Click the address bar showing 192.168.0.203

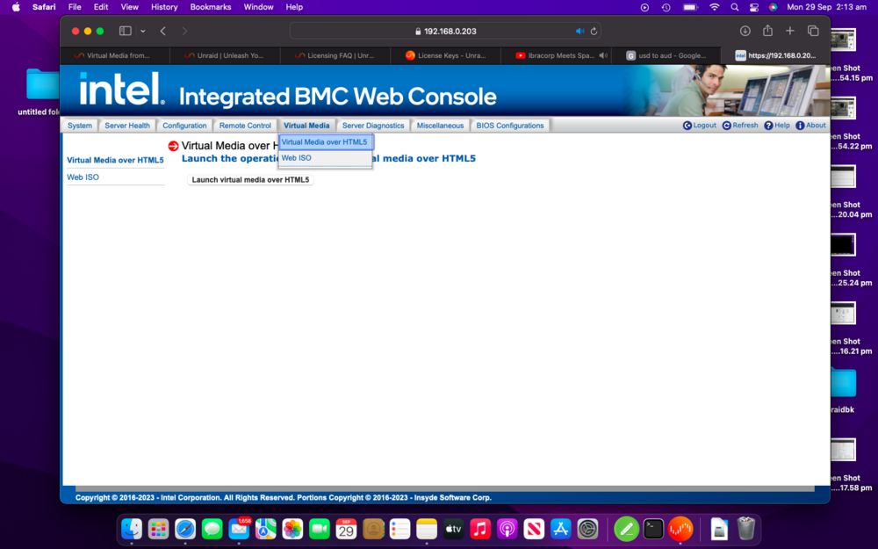445,32
